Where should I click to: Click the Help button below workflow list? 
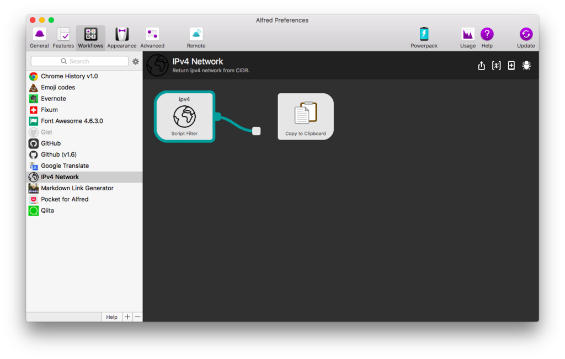(111, 317)
